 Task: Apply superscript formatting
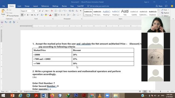tap(38, 15)
